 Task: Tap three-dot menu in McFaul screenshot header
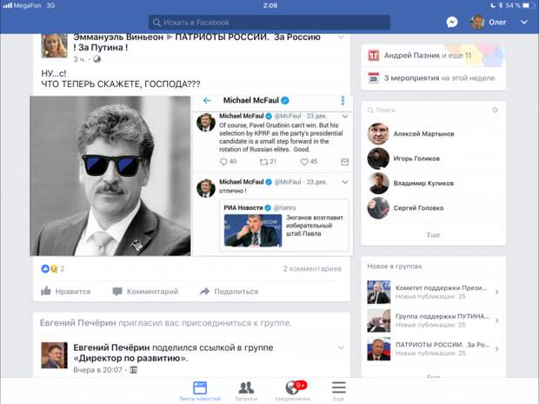[x=343, y=101]
